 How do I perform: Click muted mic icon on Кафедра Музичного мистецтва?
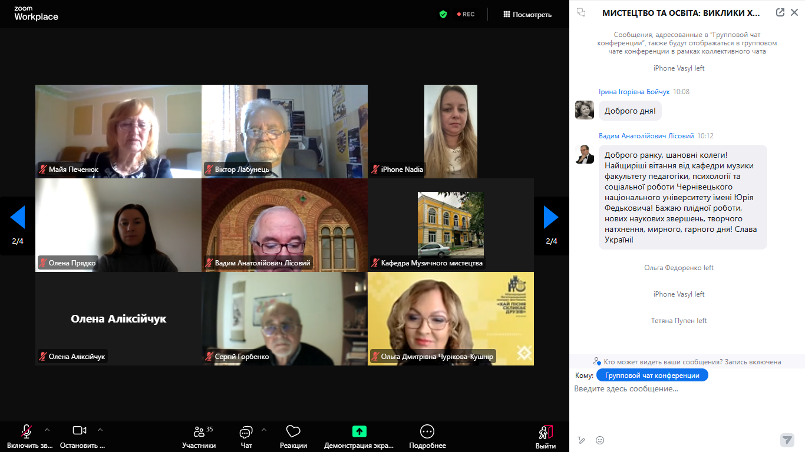[375, 263]
